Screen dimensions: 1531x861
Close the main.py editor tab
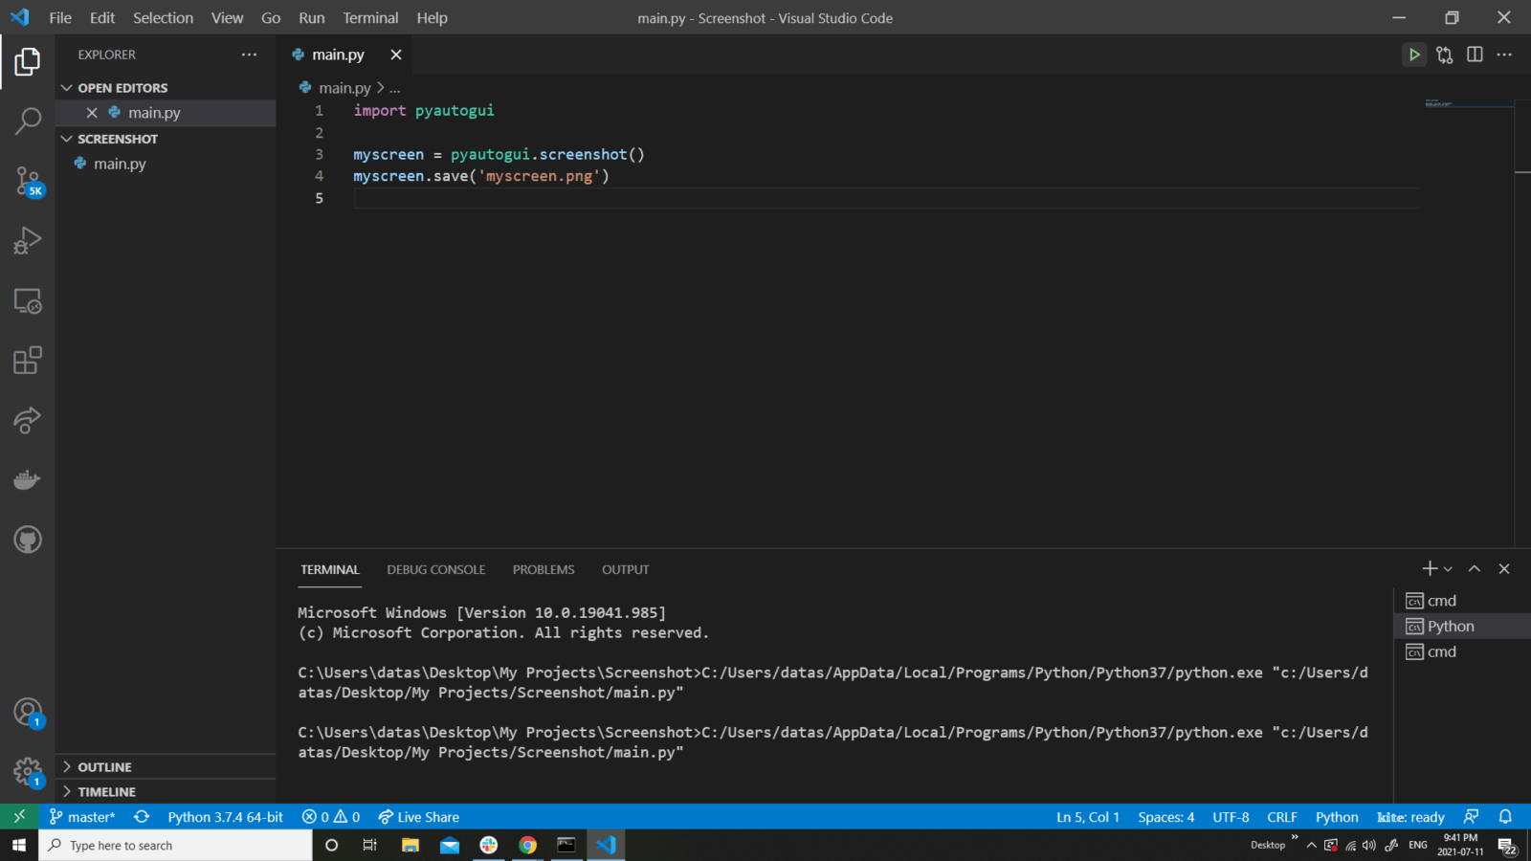pyautogui.click(x=396, y=55)
